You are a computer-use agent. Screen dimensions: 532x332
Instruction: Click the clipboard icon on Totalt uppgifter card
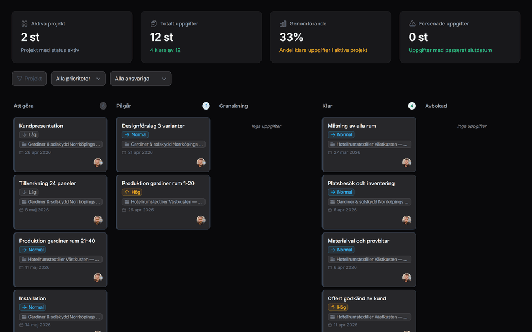tap(154, 23)
